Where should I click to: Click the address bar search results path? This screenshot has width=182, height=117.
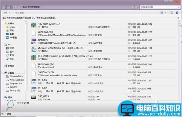[30, 7]
